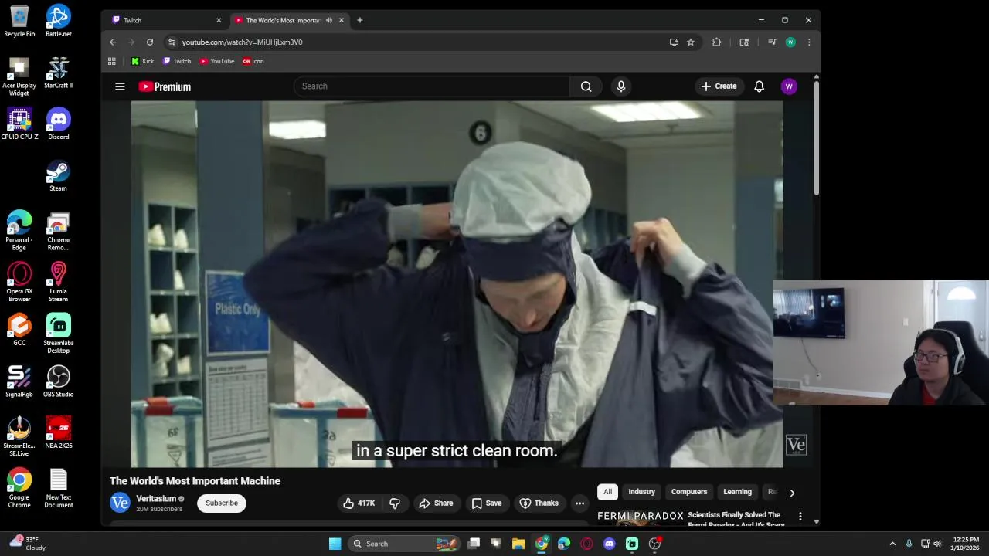The height and width of the screenshot is (556, 989).
Task: Click the Windows Start button
Action: coord(335,544)
